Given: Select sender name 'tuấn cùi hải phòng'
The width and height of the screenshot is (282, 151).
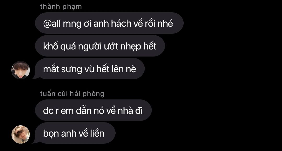Looking at the screenshot, I should pos(72,94).
